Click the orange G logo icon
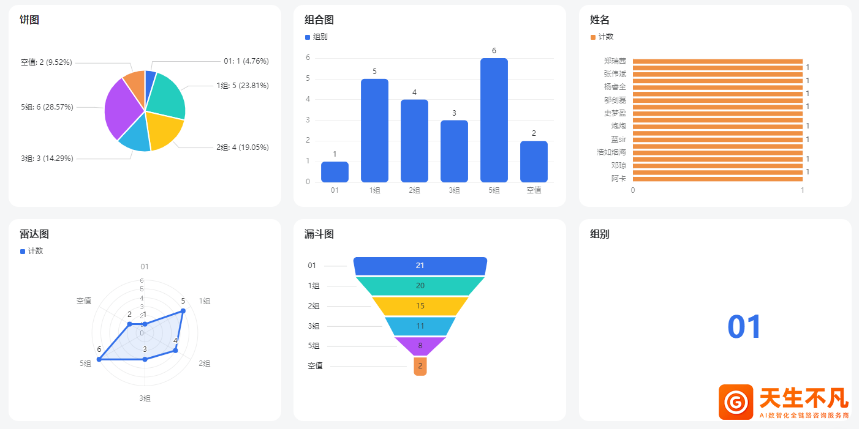Viewport: 859px width, 429px height. (x=736, y=402)
